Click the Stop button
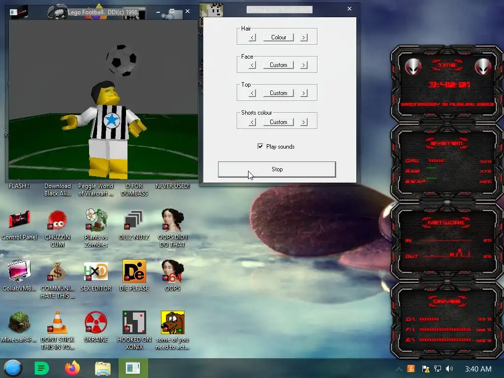Image resolution: width=504 pixels, height=378 pixels. 277,169
